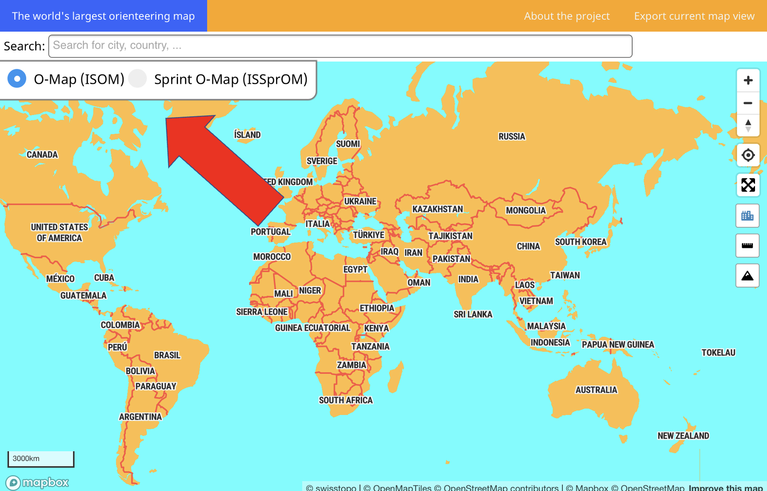Focus the city and country search field
Image resolution: width=767 pixels, height=491 pixels.
(x=340, y=46)
